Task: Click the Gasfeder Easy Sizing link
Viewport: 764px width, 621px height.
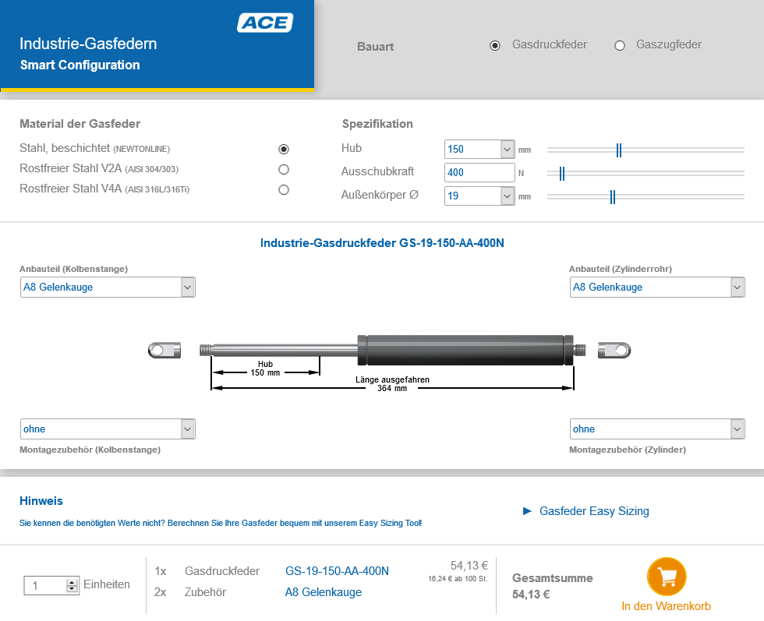Action: (594, 511)
